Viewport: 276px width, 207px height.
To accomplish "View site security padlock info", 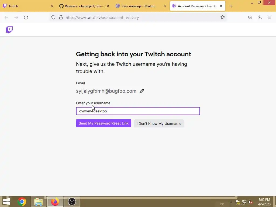I will pyautogui.click(x=61, y=17).
